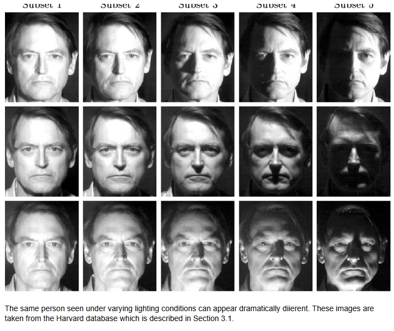Select the Subset 4 bottom row image

[x=275, y=245]
